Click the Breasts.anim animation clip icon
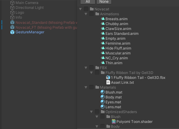This screenshot has width=179, height=129. pyautogui.click(x=103, y=19)
